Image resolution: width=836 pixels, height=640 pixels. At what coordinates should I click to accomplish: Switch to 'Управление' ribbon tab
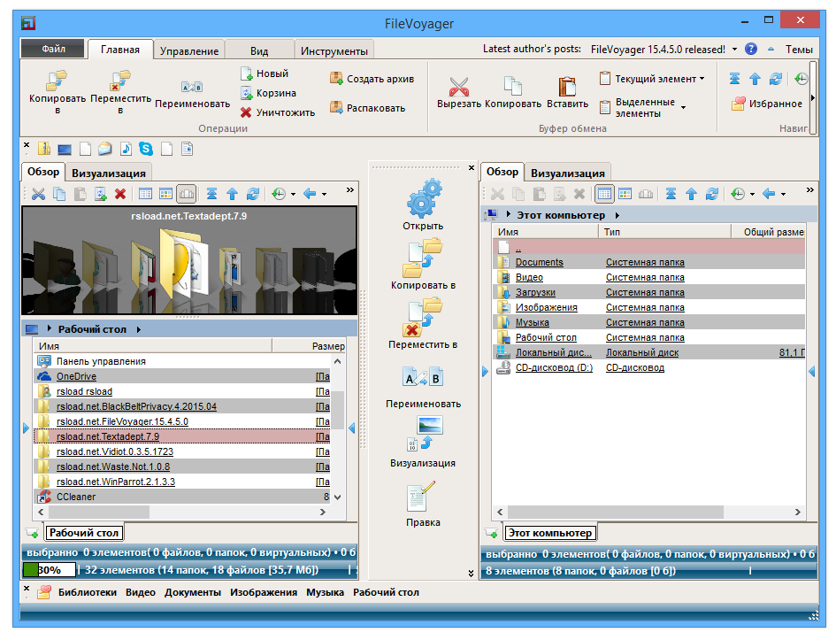(189, 50)
